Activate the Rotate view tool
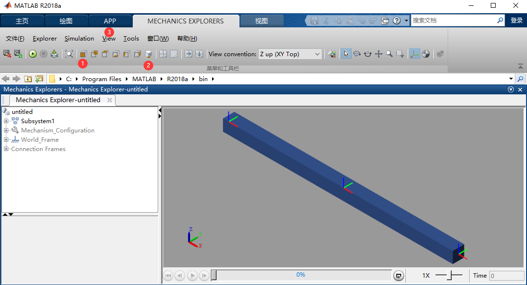Image resolution: width=527 pixels, height=285 pixels. 357,54
